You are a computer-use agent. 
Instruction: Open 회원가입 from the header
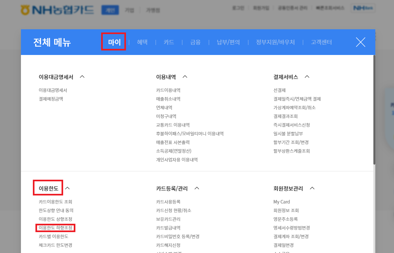261,7
